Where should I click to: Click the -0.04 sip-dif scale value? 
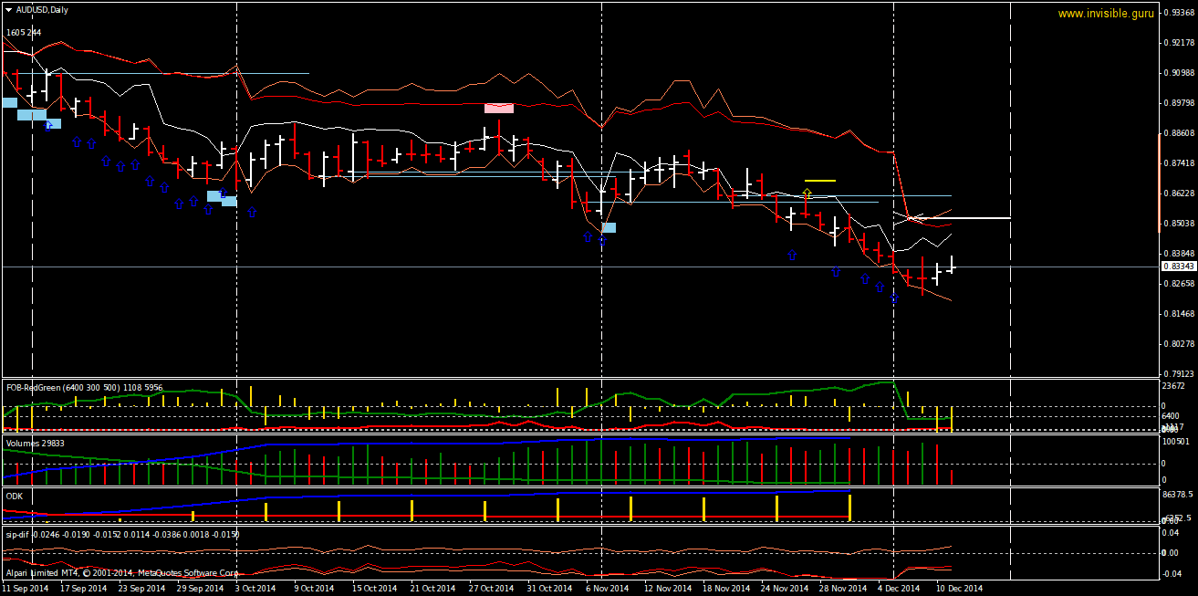coord(1172,573)
